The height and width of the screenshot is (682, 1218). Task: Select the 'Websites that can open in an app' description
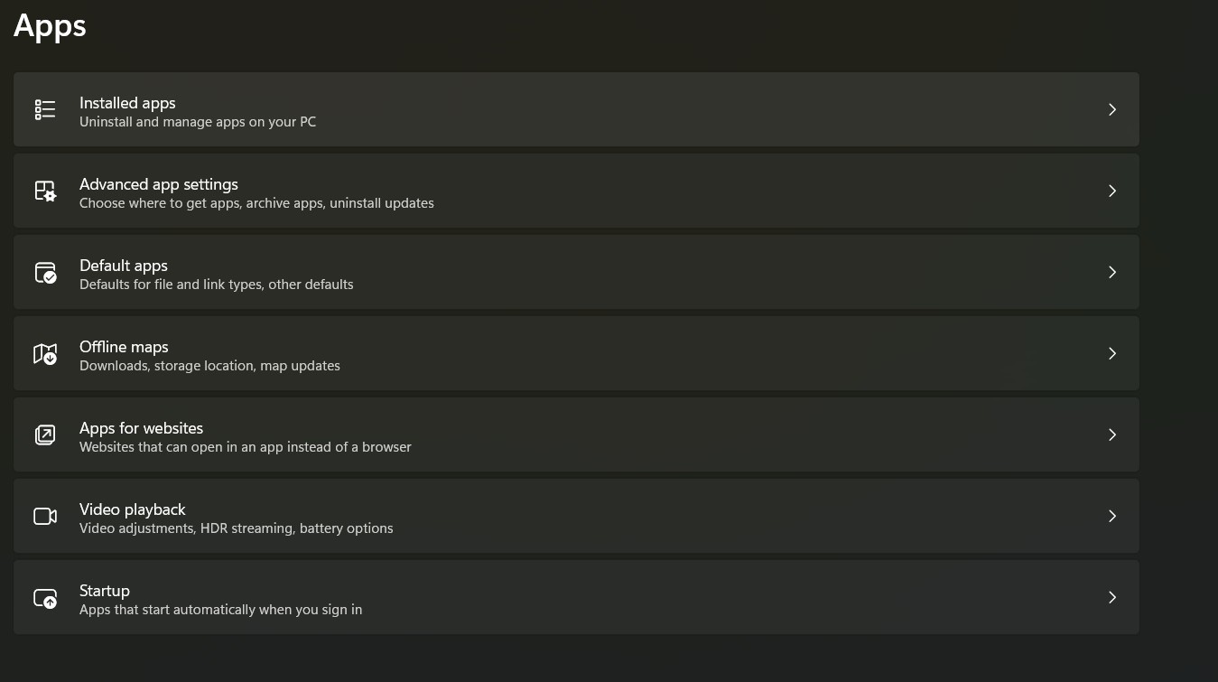pyautogui.click(x=246, y=447)
